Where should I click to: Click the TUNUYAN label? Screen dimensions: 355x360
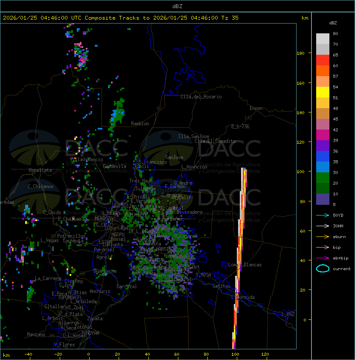(90, 333)
